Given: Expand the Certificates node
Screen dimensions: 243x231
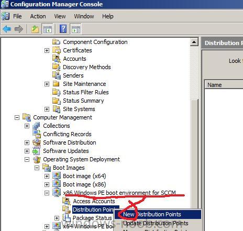Looking at the screenshot, I should pyautogui.click(x=47, y=50).
